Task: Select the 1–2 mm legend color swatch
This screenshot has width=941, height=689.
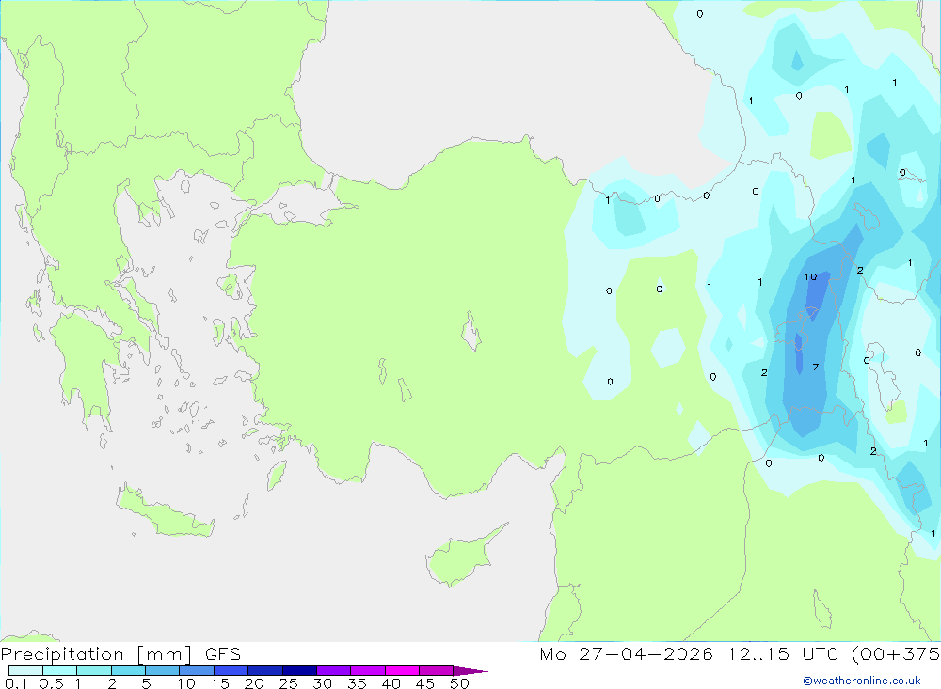Action: pyautogui.click(x=94, y=670)
